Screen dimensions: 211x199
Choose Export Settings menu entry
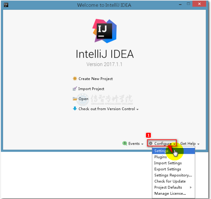click(x=174, y=169)
